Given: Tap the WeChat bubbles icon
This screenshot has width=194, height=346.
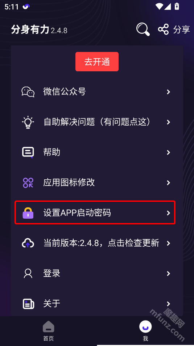Looking at the screenshot, I should click(28, 92).
